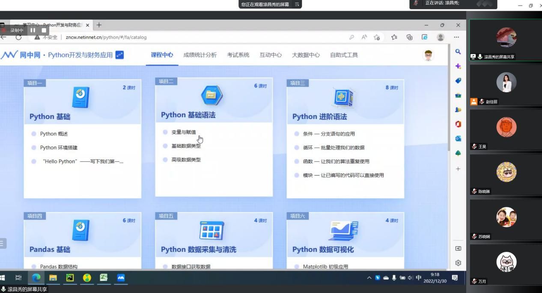This screenshot has height=293, width=542.
Task: Stop the screen recording
Action: pyautogui.click(x=44, y=30)
